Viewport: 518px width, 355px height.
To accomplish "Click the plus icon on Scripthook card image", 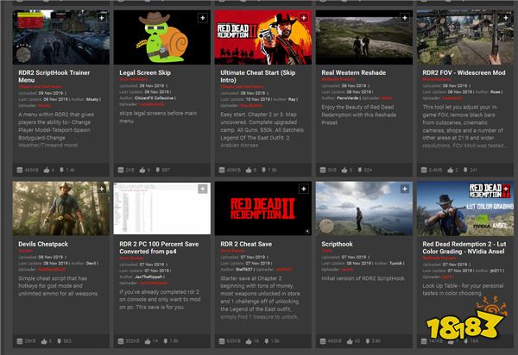I will (403, 190).
